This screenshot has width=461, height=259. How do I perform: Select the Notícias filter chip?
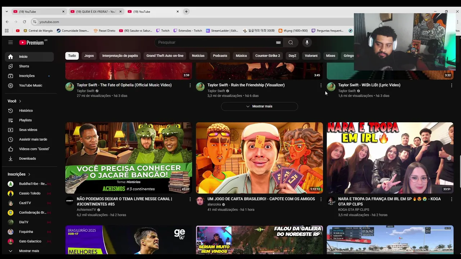click(x=198, y=56)
